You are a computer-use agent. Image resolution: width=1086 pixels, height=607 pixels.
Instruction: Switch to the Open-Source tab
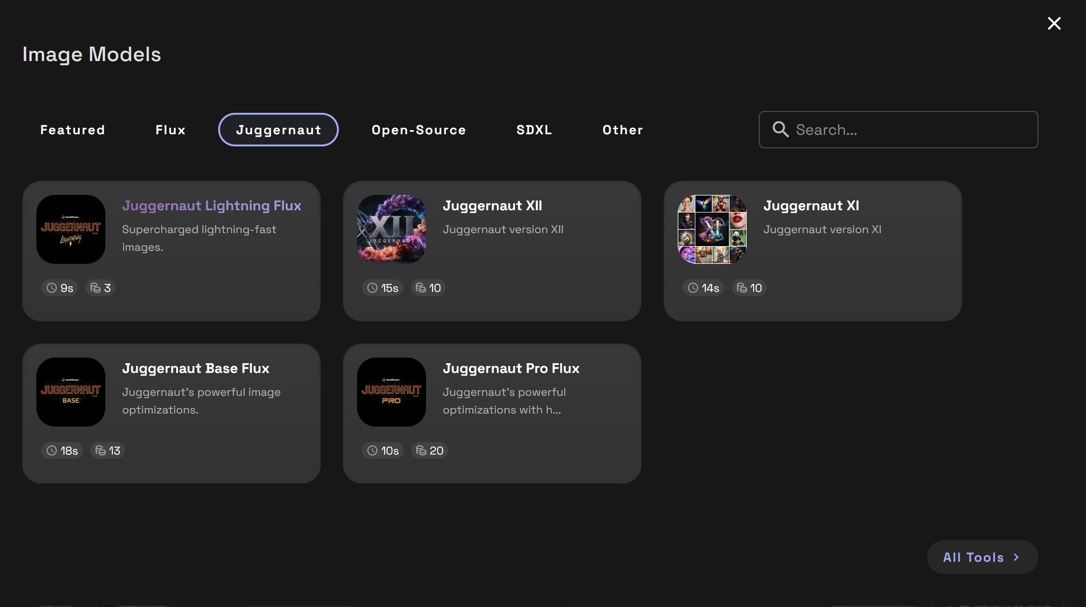coord(419,130)
